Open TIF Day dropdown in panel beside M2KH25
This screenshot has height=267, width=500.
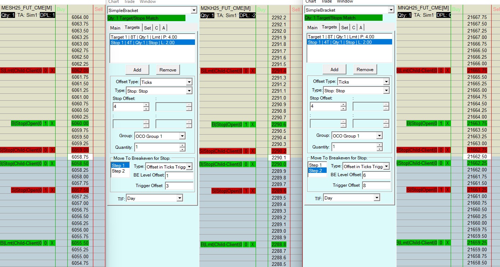(179, 198)
